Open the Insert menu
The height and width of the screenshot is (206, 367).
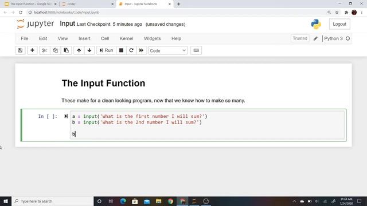[84, 38]
